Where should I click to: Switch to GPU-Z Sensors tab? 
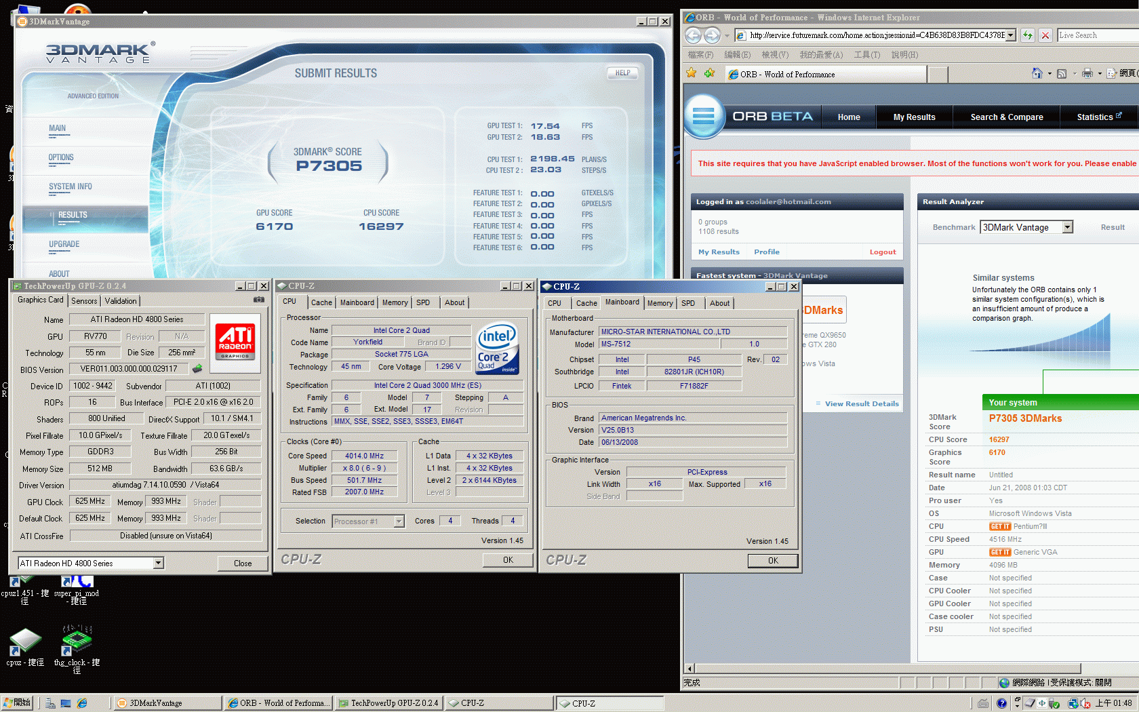click(84, 301)
